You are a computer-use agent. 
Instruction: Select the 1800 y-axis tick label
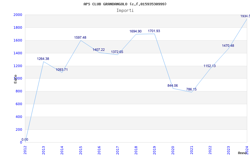pyautogui.click(x=18, y=27)
